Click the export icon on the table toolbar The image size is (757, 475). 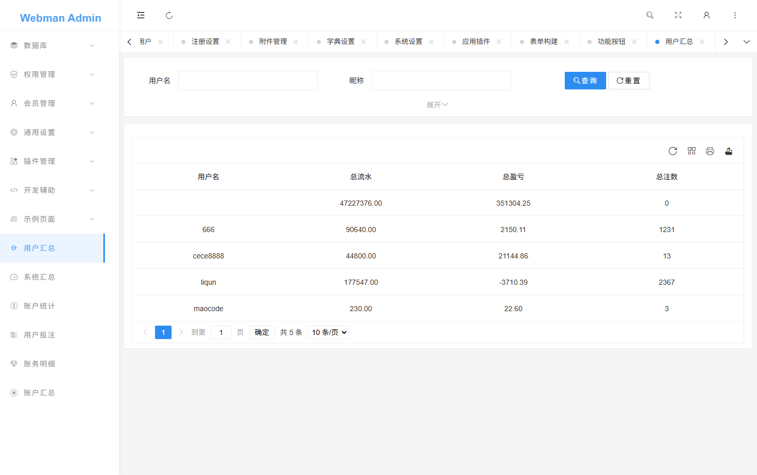point(729,151)
